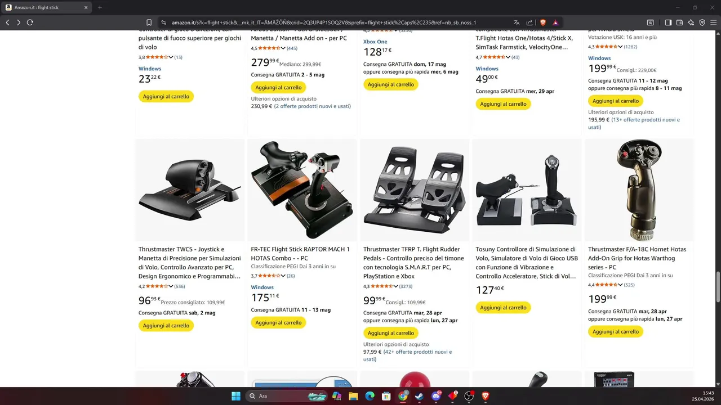Open Brave Rewards triangle icon
The image size is (721, 405).
tap(555, 22)
